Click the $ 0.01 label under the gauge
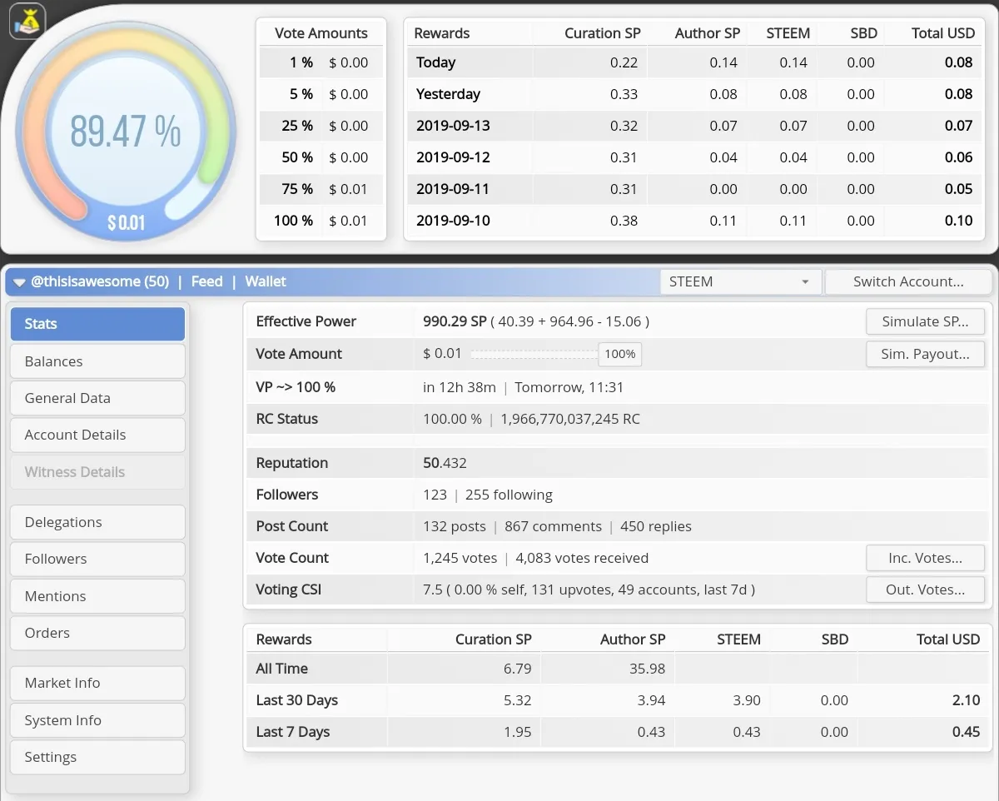Screen dimensions: 999x801 (126, 223)
